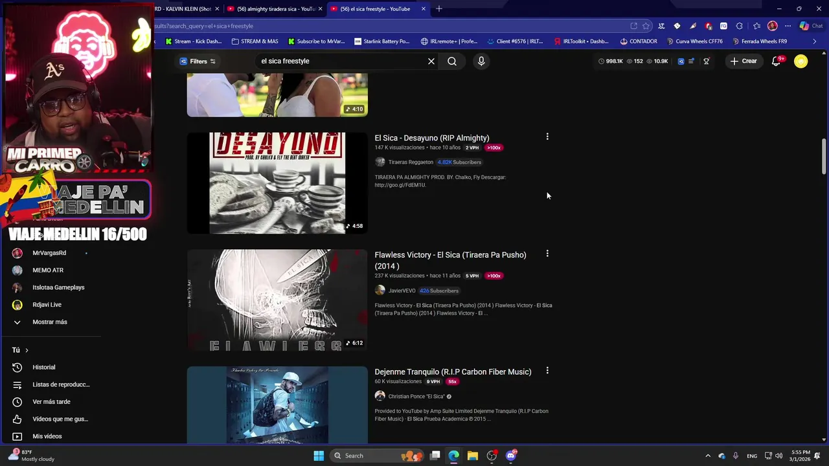Show more bookmarks with the chevron
Image resolution: width=829 pixels, height=466 pixels.
point(815,41)
